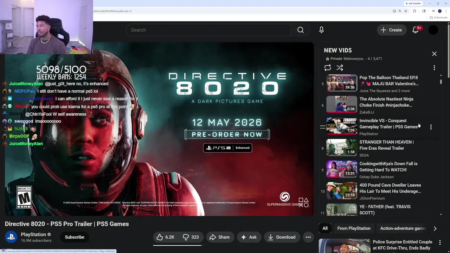
Task: Show more filter chips with right arrow
Action: point(435,228)
